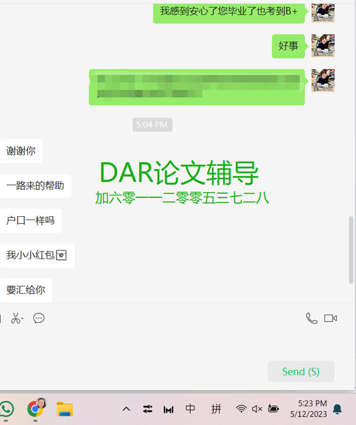Click the Send (S) button
Screen dimensions: 356x425
coord(301,371)
